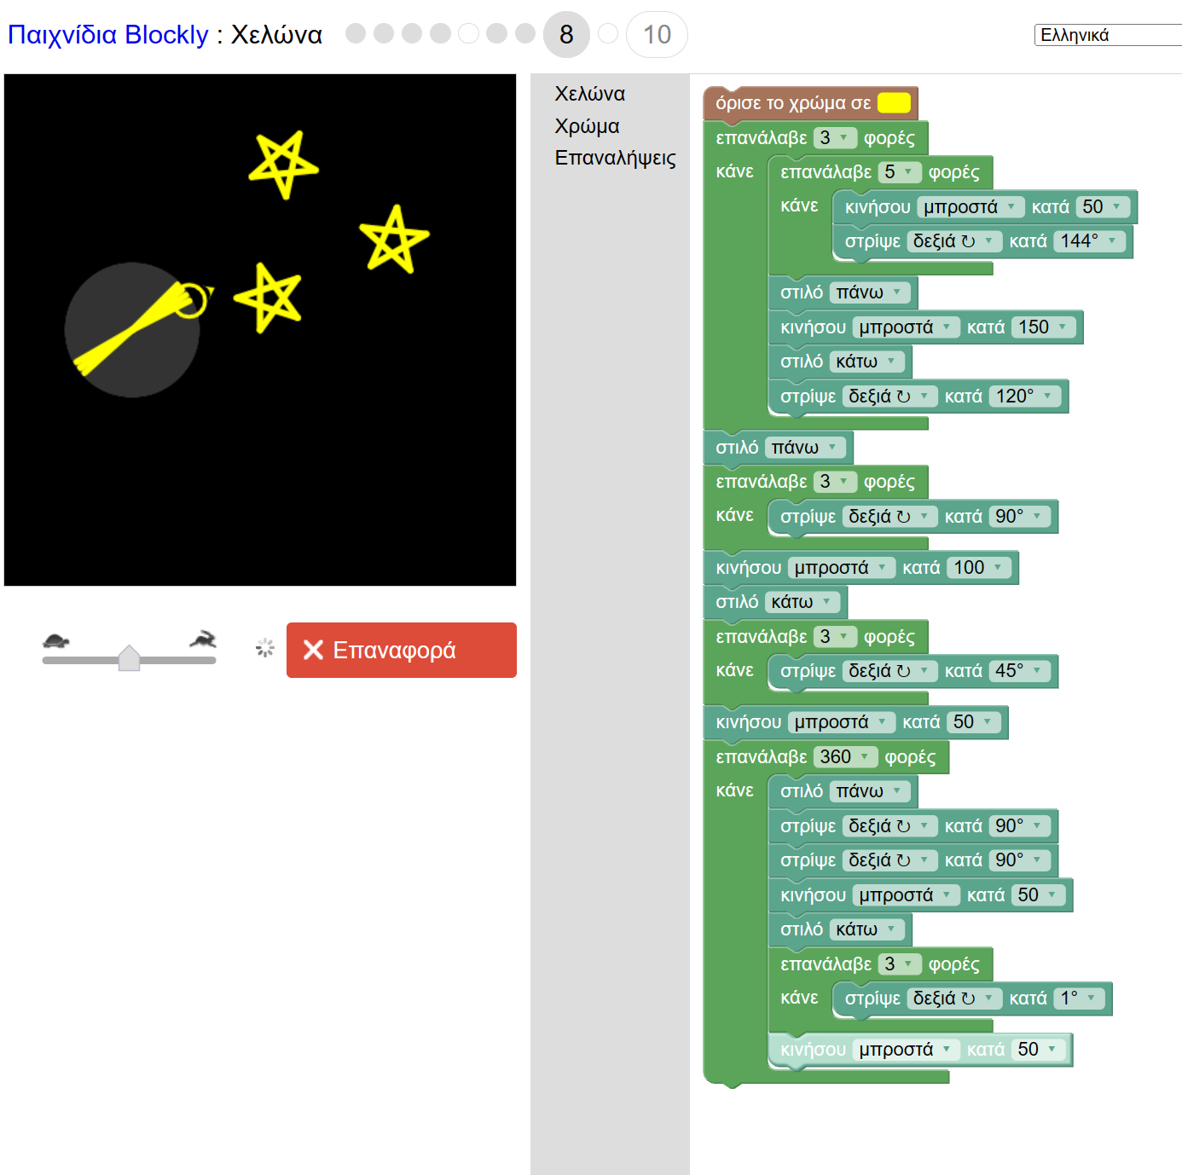Jump to the first level dot
The height and width of the screenshot is (1175, 1182).
click(356, 33)
